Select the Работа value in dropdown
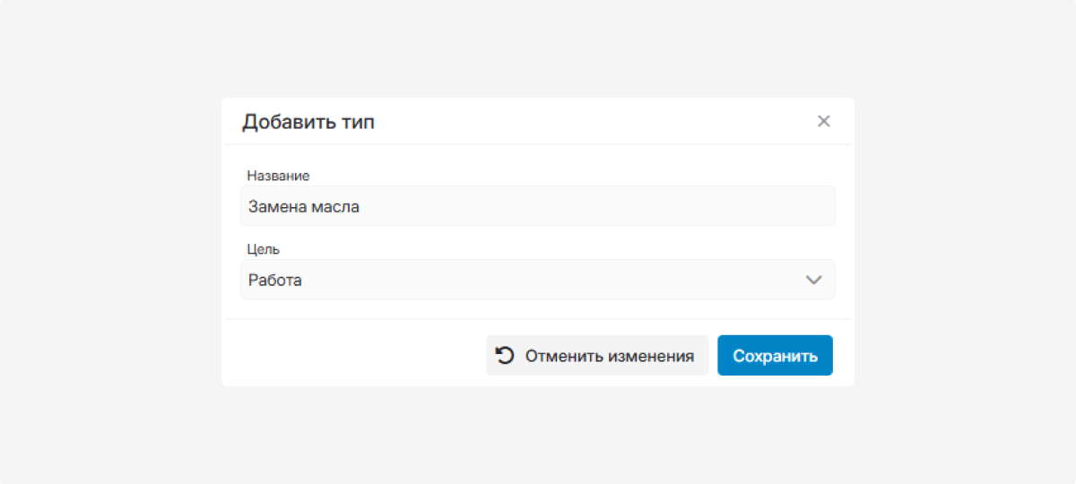The height and width of the screenshot is (484, 1076). (276, 281)
